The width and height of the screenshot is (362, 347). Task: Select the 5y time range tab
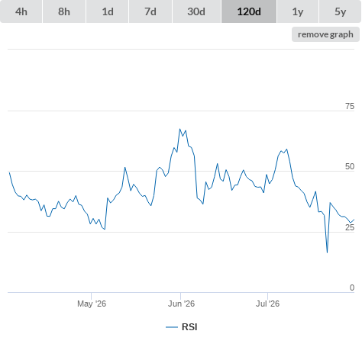[x=341, y=11]
